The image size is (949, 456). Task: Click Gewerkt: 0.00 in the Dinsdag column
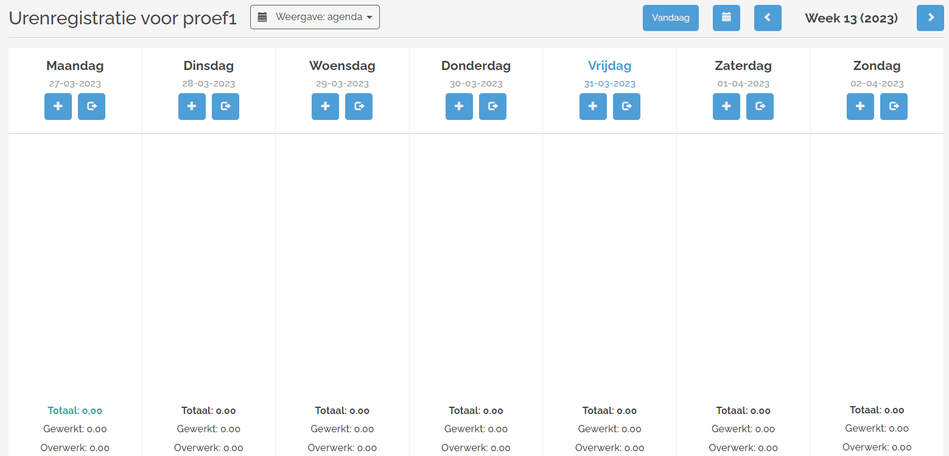pos(209,429)
